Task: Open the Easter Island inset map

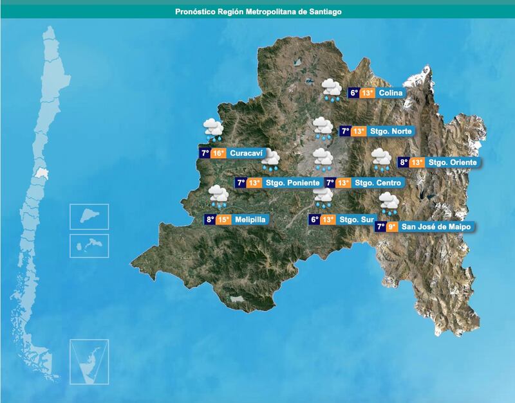Action: pos(89,217)
